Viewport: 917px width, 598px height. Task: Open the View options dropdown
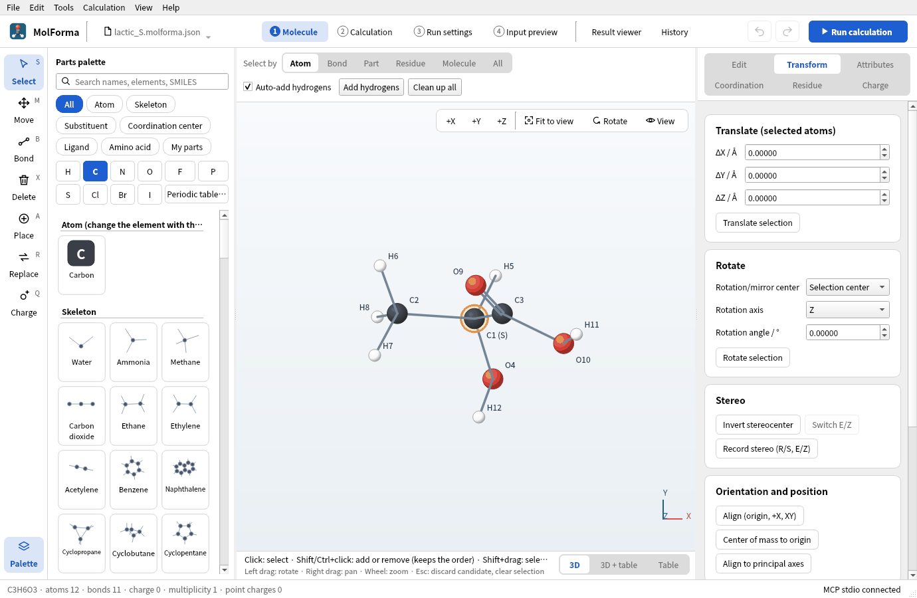(x=661, y=121)
